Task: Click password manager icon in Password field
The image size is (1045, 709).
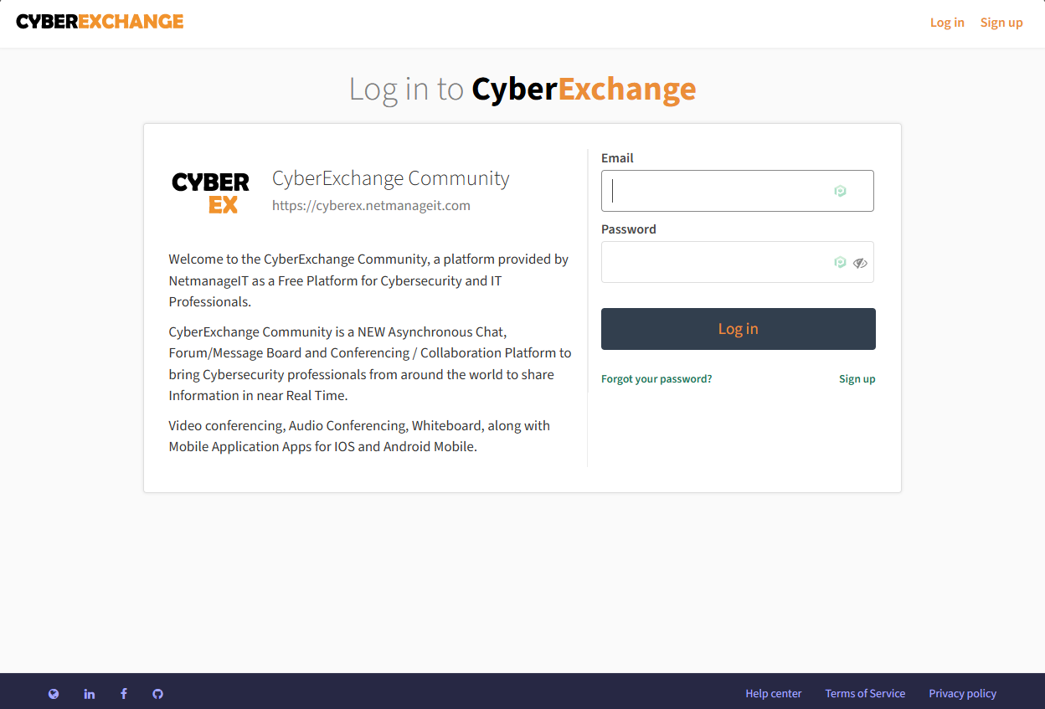Action: (840, 263)
